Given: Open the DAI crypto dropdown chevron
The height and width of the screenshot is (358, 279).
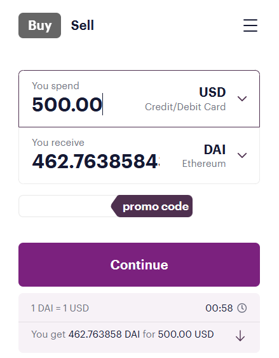Looking at the screenshot, I should click(242, 155).
